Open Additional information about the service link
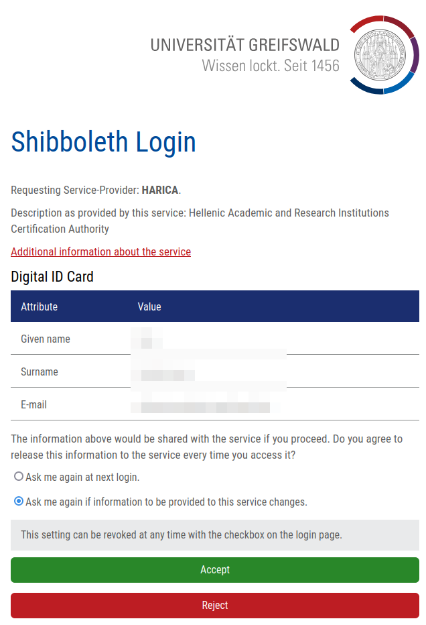This screenshot has width=426, height=625. 100,251
